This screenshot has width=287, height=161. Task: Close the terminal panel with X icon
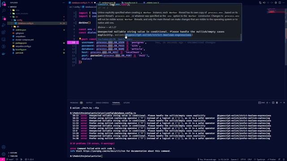click(x=284, y=103)
